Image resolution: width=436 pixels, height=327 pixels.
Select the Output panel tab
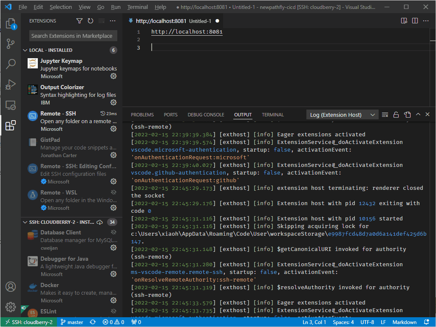243,115
